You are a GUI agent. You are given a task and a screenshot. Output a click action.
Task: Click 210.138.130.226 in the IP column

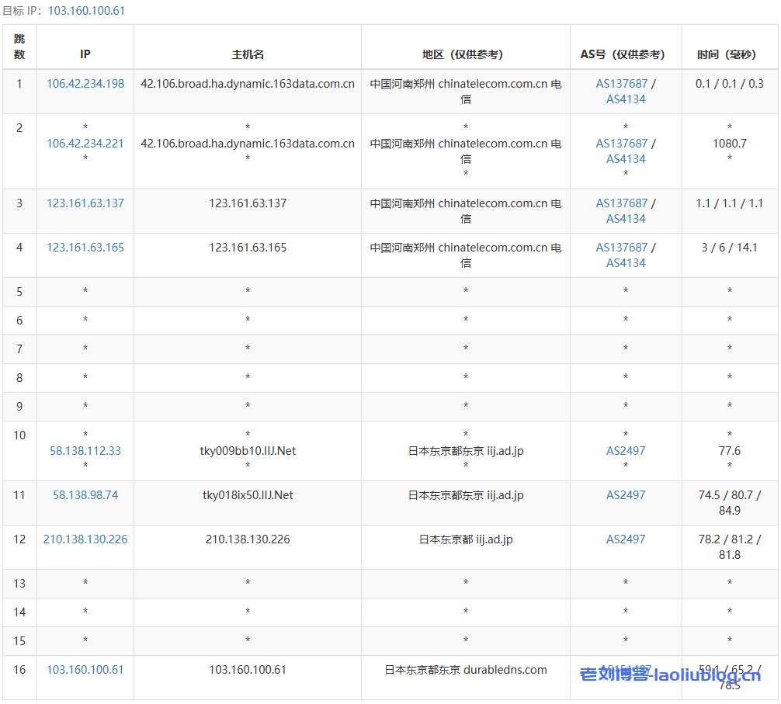85,539
